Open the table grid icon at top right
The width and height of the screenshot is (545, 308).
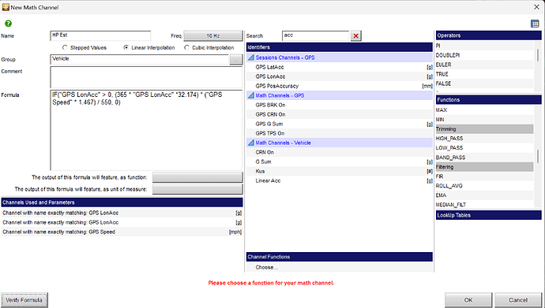[x=535, y=24]
